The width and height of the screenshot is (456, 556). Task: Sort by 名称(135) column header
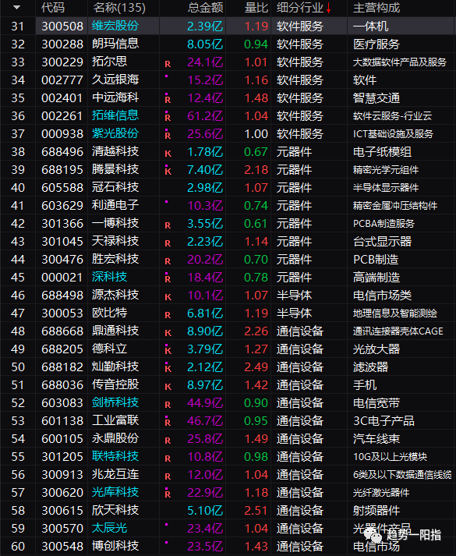tap(119, 8)
